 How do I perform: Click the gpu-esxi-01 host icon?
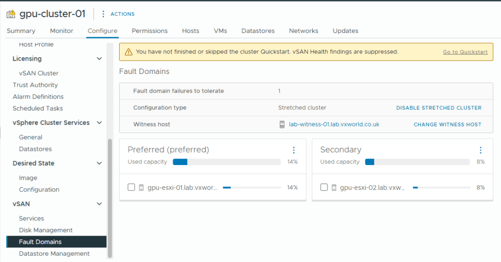point(141,187)
